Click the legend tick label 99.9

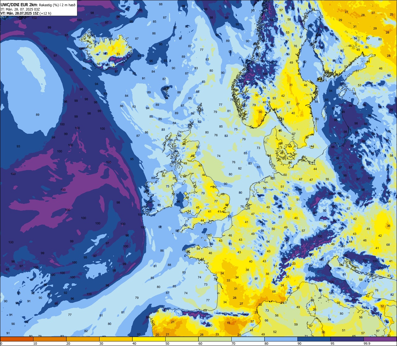(367, 344)
